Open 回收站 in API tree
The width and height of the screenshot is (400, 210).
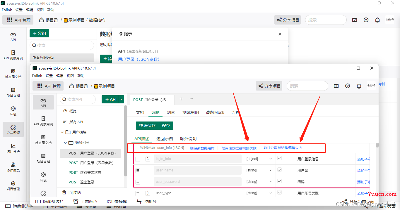pos(72,192)
